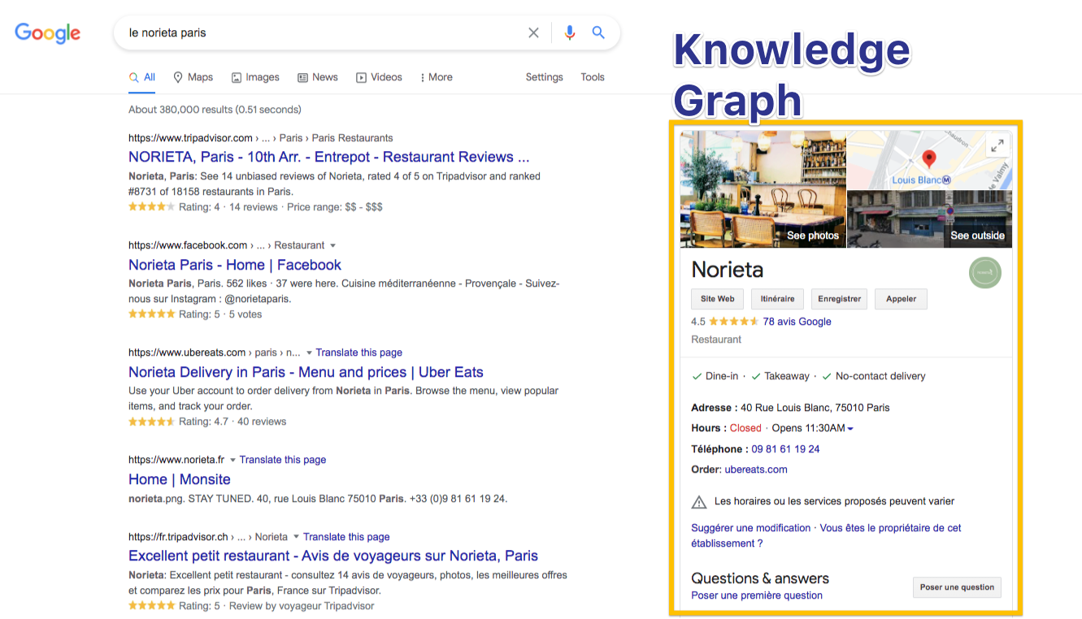Start voice search with microphone icon
Viewport: 1082px width, 619px height.
(569, 32)
